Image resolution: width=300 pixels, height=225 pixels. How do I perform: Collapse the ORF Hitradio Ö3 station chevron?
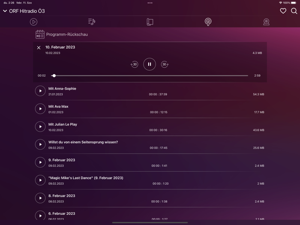pos(5,11)
